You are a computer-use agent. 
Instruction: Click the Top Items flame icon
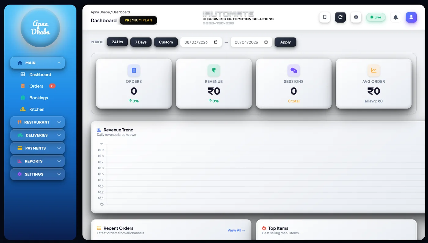(x=264, y=228)
